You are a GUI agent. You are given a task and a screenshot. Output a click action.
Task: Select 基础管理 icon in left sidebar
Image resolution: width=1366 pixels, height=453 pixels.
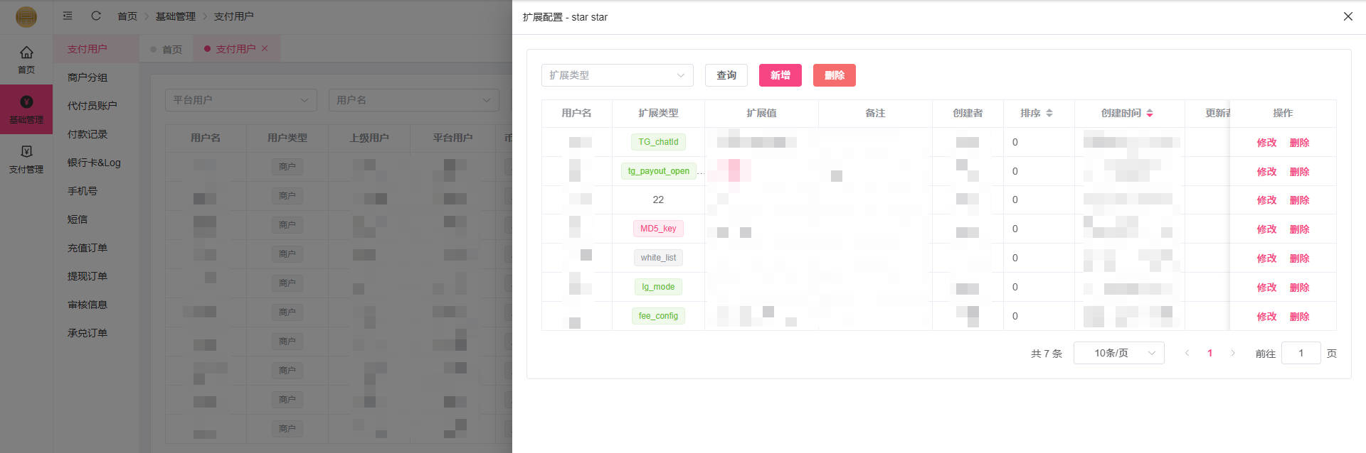tap(26, 102)
